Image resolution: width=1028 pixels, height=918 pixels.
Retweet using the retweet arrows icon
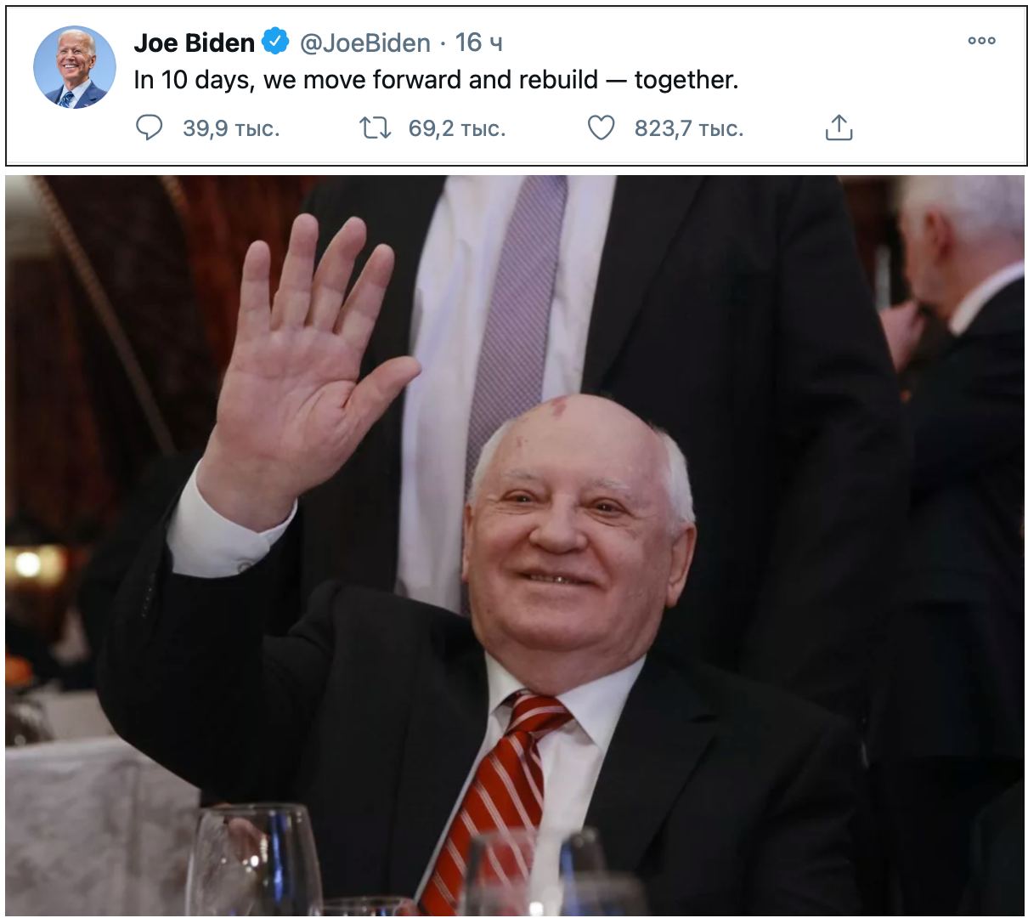pos(375,128)
